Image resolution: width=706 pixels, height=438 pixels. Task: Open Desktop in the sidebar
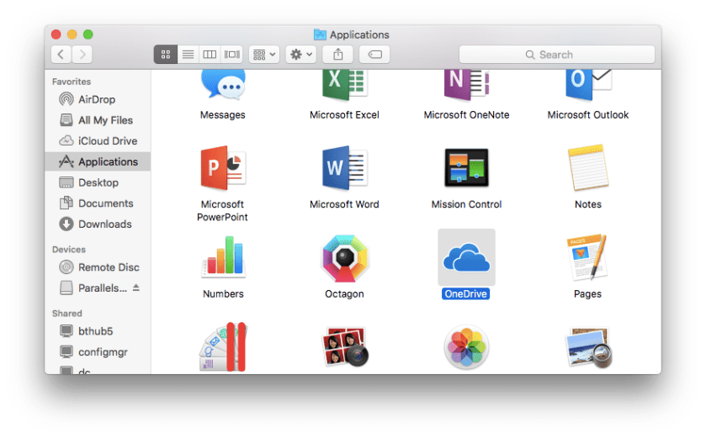[x=98, y=182]
